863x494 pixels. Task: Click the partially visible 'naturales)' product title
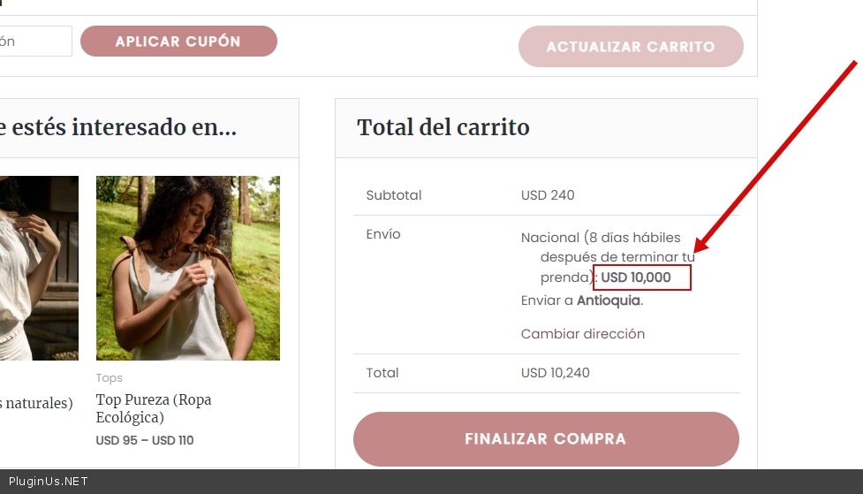(x=36, y=403)
